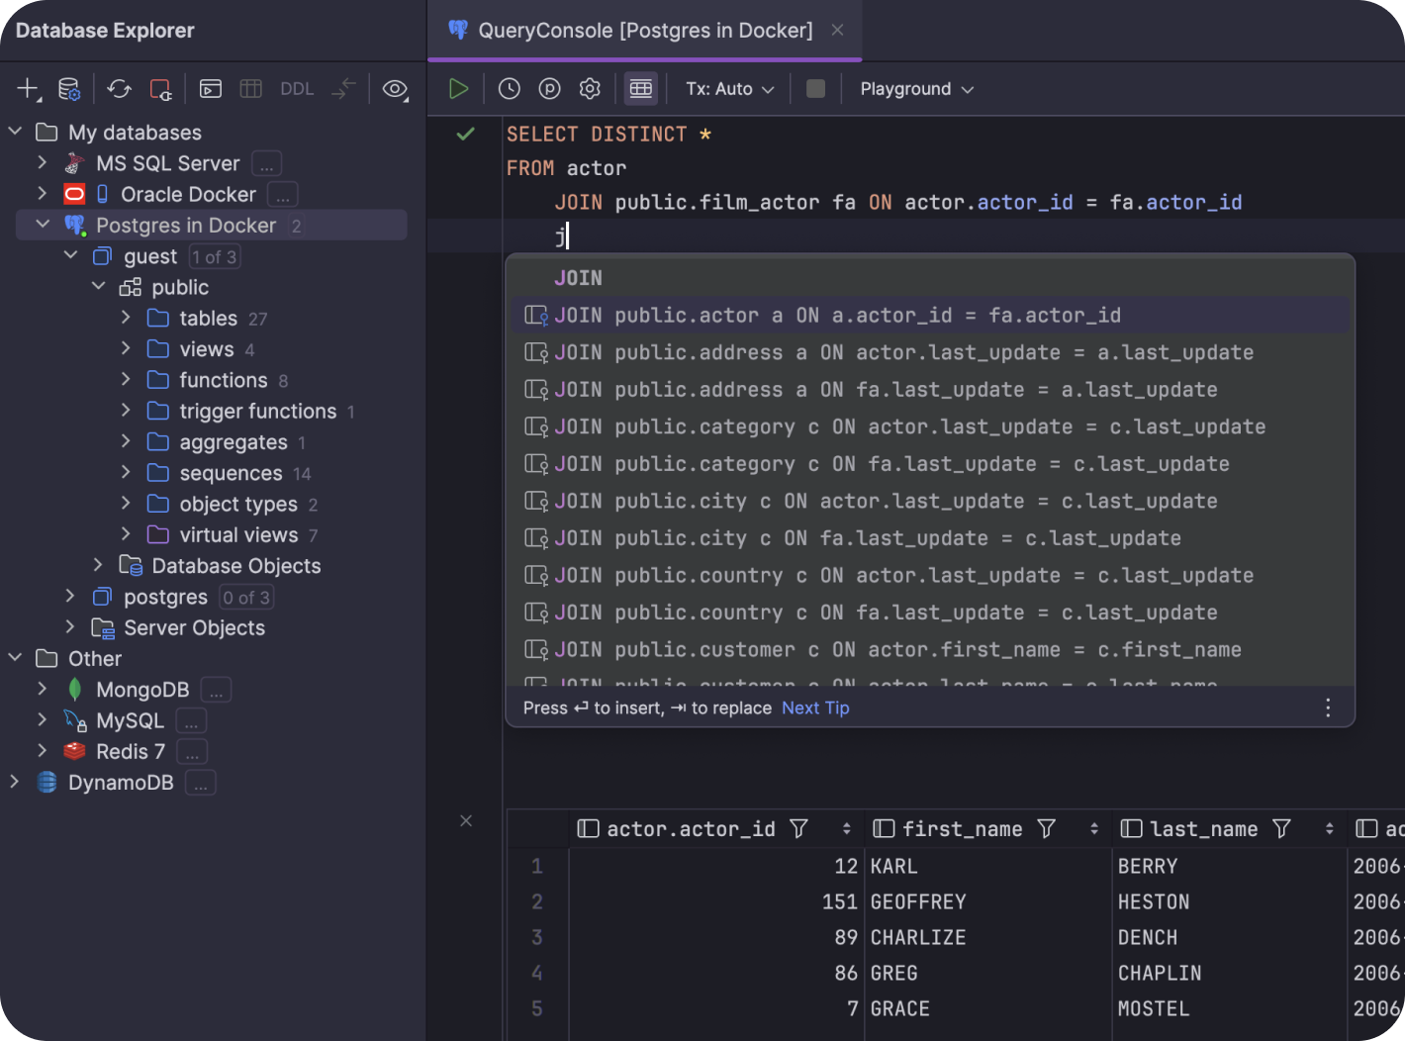The width and height of the screenshot is (1405, 1041).
Task: Toggle the filter on the first_name column
Action: 1047,828
